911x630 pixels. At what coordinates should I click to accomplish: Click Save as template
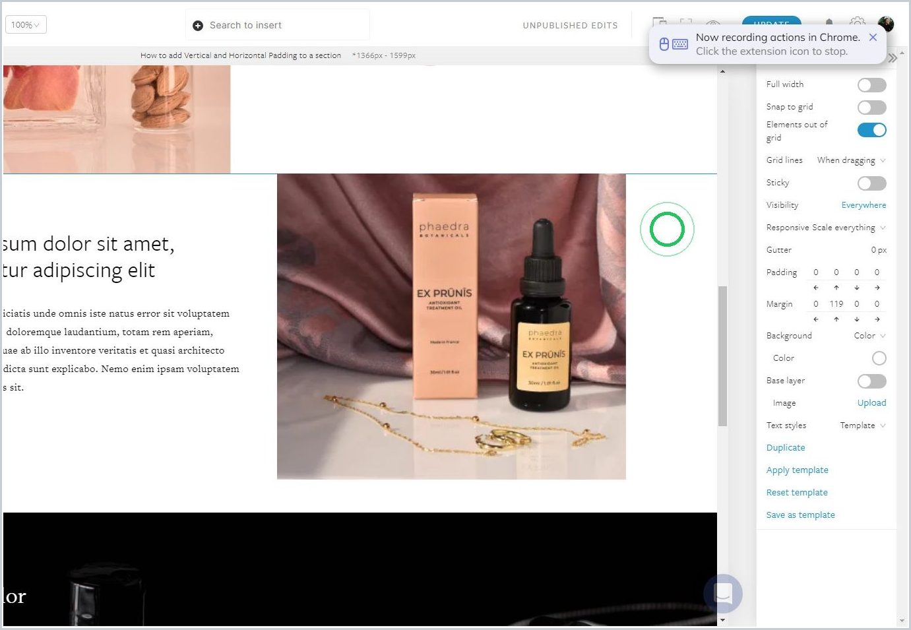(x=801, y=515)
